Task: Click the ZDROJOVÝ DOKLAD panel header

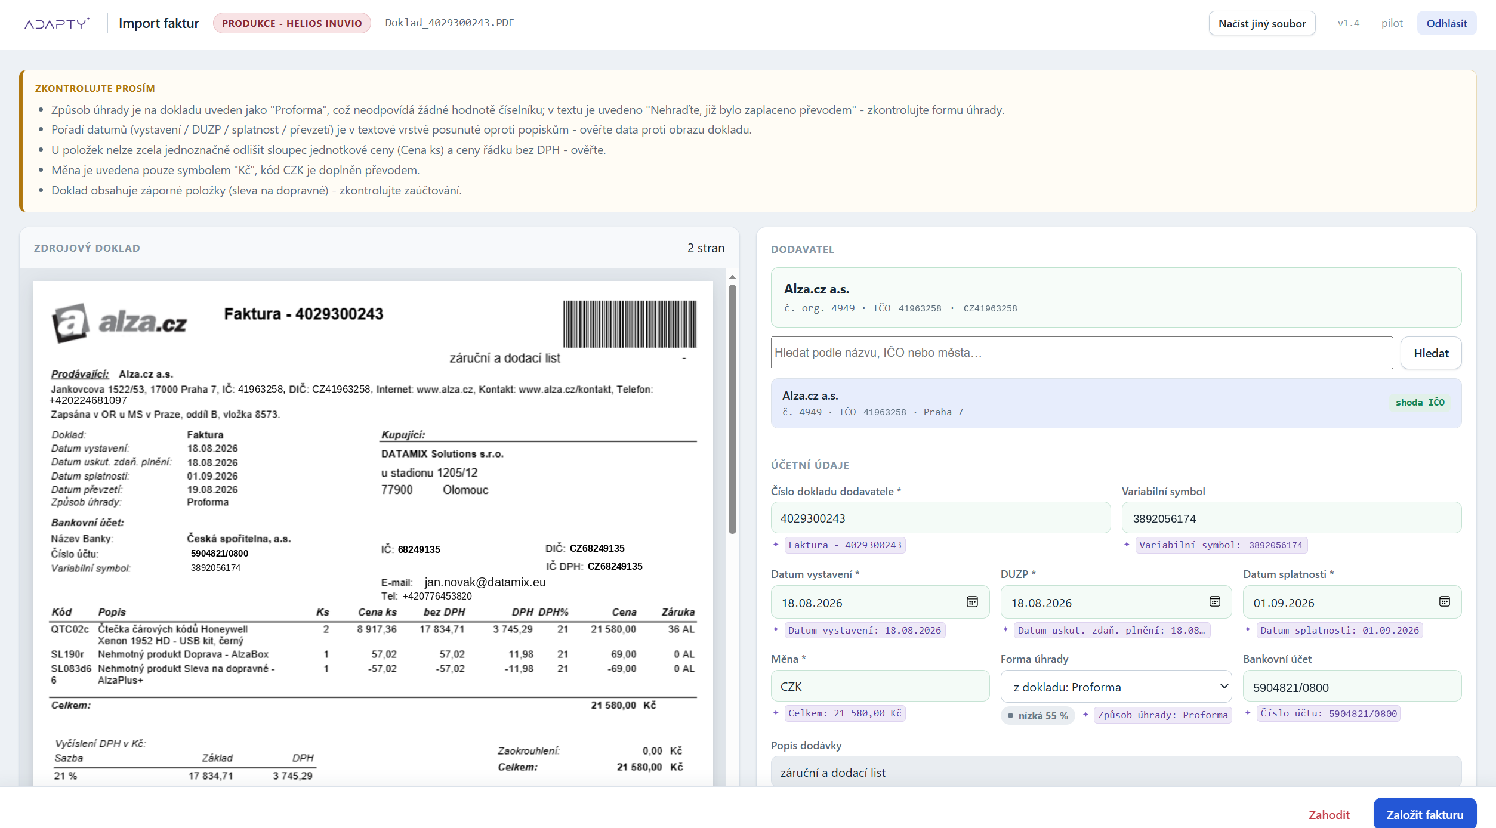Action: tap(87, 248)
